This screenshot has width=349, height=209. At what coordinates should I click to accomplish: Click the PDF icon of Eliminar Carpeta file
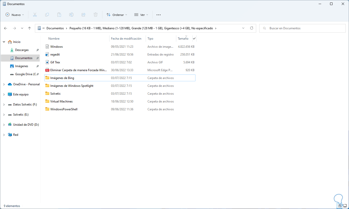(47, 70)
